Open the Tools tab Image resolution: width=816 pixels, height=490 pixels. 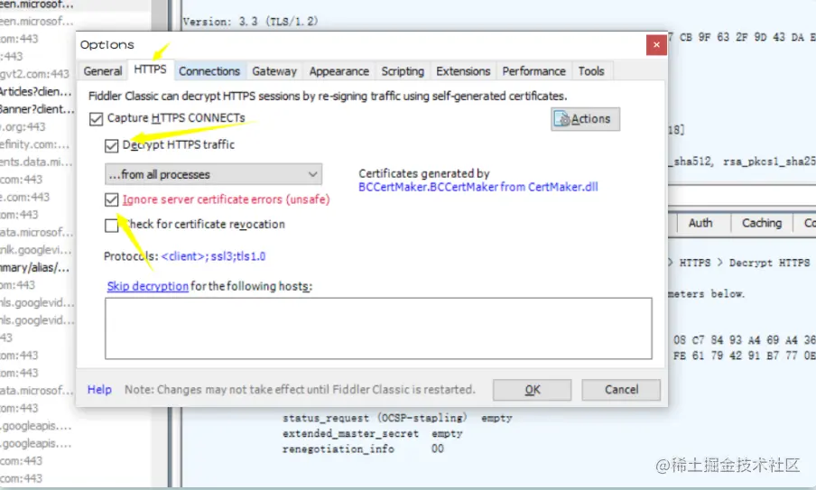(591, 71)
